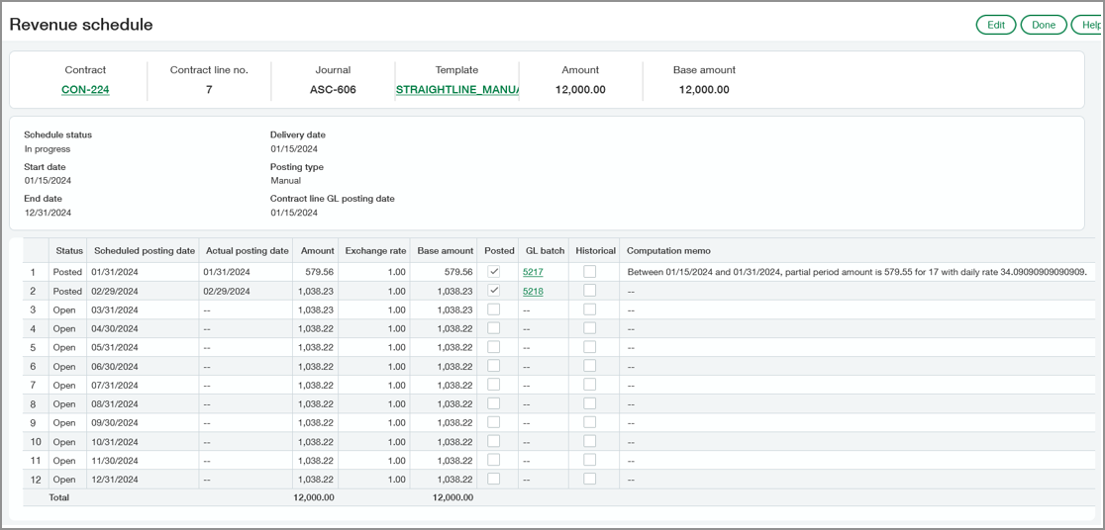The height and width of the screenshot is (530, 1105).
Task: Click the Scheduled posting date column header
Action: (x=145, y=251)
